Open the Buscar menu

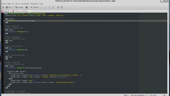18,4
